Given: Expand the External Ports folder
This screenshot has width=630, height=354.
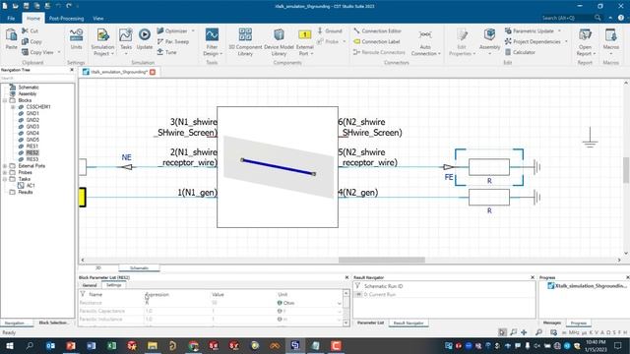Looking at the screenshot, I should 5,166.
